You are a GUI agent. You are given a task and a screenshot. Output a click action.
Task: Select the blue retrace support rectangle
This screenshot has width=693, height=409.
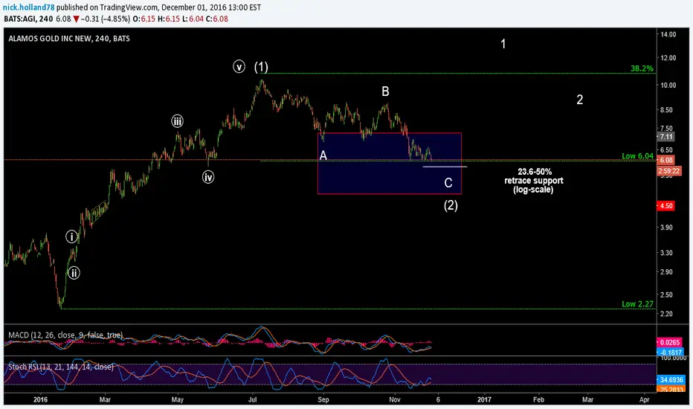pyautogui.click(x=390, y=163)
